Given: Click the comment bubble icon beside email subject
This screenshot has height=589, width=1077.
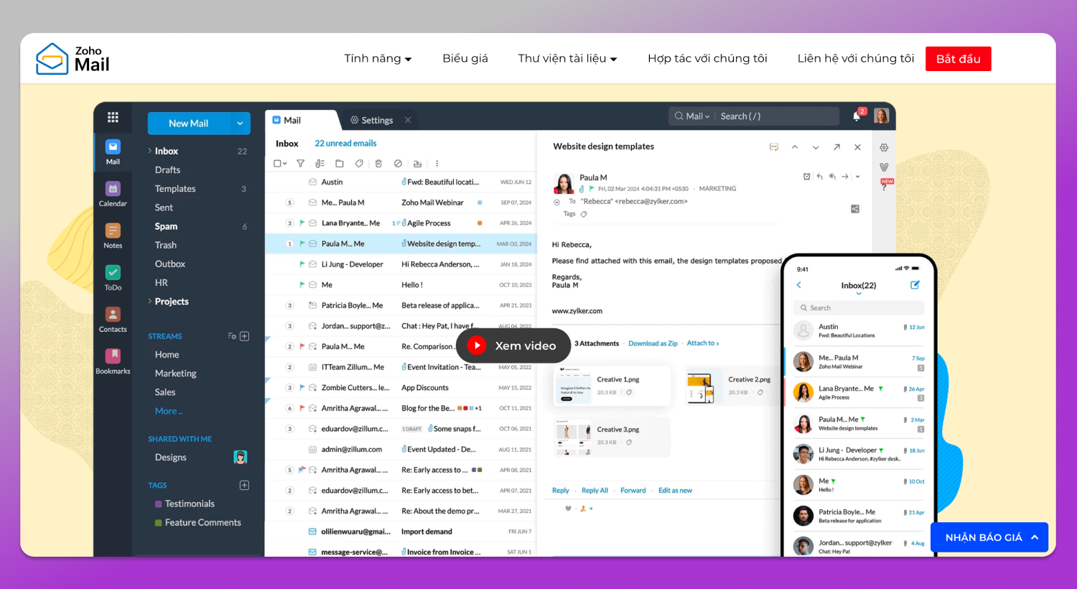Looking at the screenshot, I should [774, 147].
